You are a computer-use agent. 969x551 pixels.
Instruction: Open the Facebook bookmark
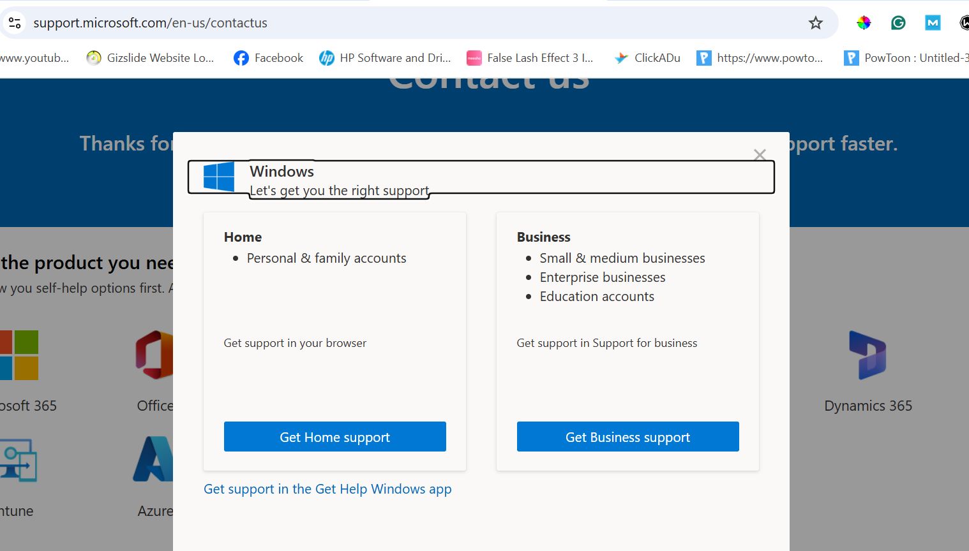[x=268, y=58]
